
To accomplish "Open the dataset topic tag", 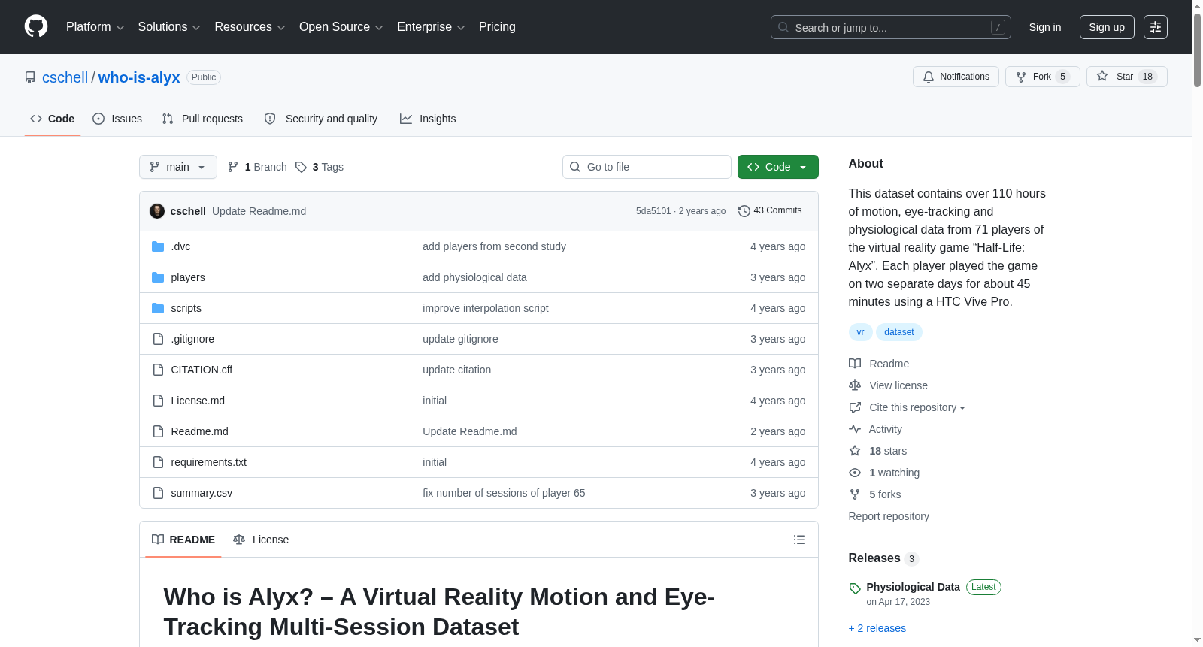I will [899, 332].
